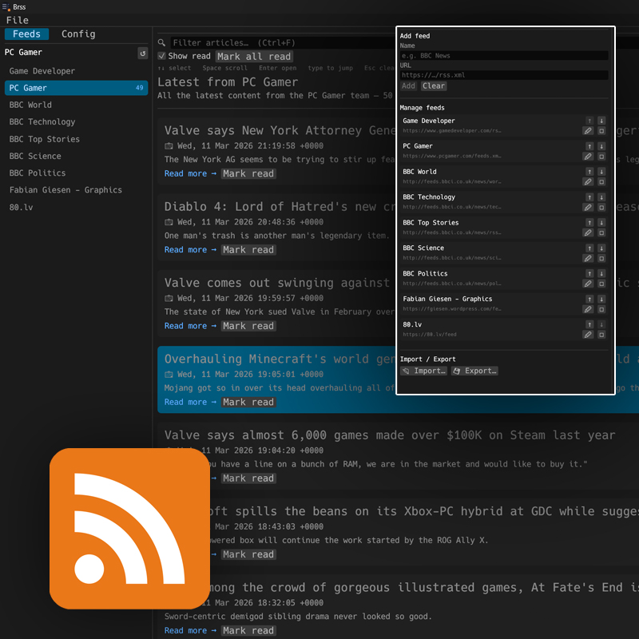639x639 pixels.
Task: Click the calendar icon on the Diablo 4 article
Action: tap(167, 221)
